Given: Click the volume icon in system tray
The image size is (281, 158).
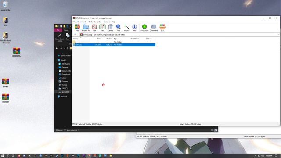Looking at the screenshot, I should pyautogui.click(x=263, y=156).
